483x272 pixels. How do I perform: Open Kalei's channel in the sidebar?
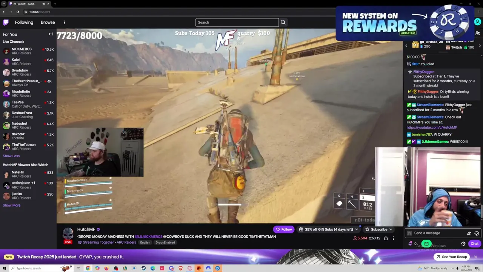pos(28,62)
